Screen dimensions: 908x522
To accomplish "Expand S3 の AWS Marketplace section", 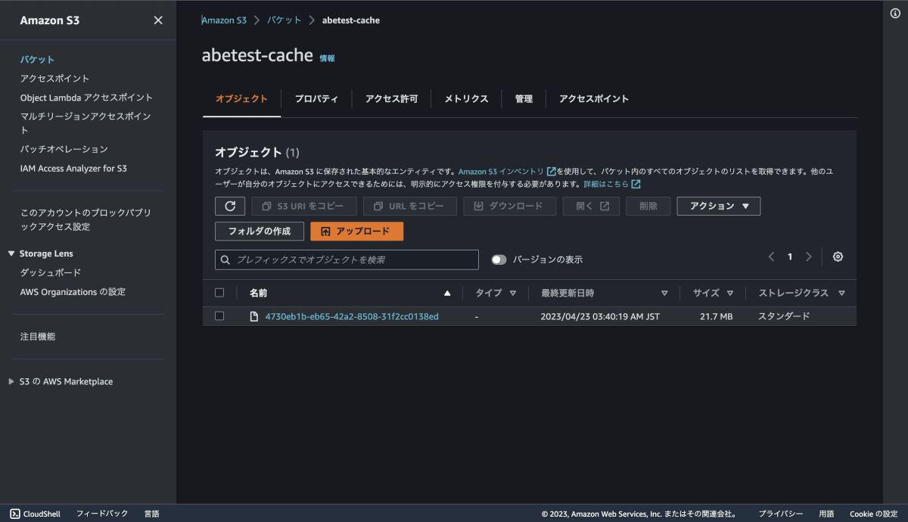I will click(x=11, y=382).
